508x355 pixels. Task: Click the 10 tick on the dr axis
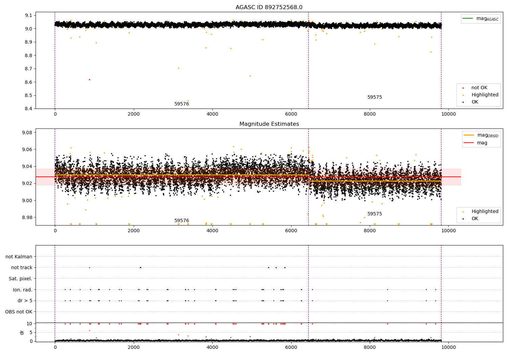29,324
